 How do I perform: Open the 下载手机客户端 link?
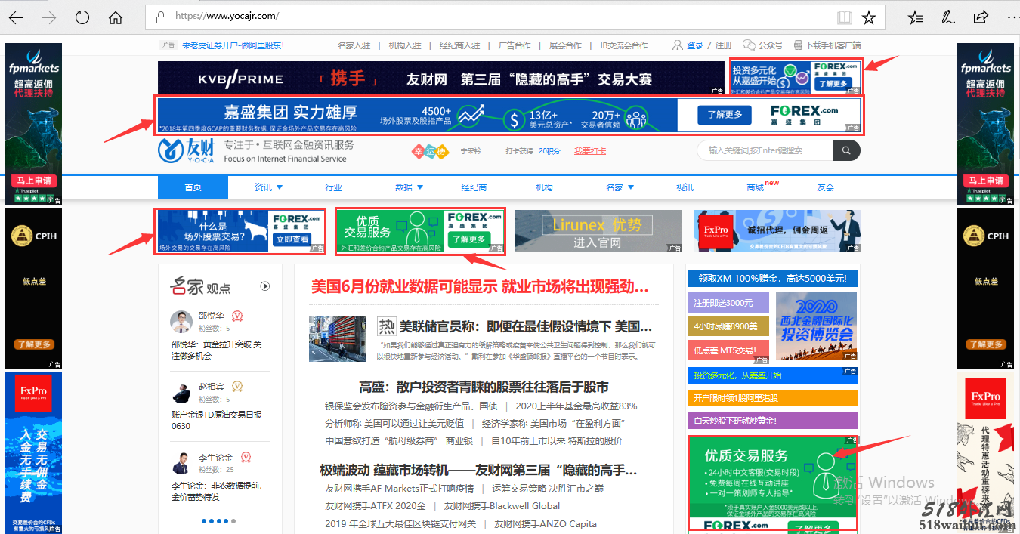click(x=827, y=45)
